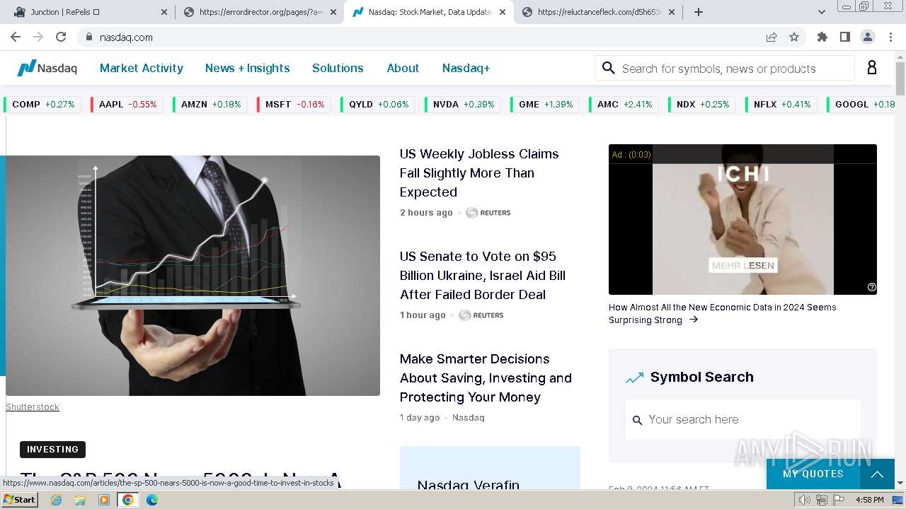Close the errordirector.org tab
The image size is (906, 509).
pos(333,12)
